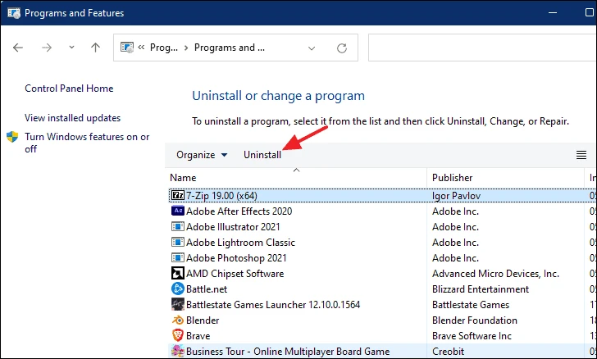Click the Battle.net app icon
Image resolution: width=597 pixels, height=359 pixels.
pos(177,289)
